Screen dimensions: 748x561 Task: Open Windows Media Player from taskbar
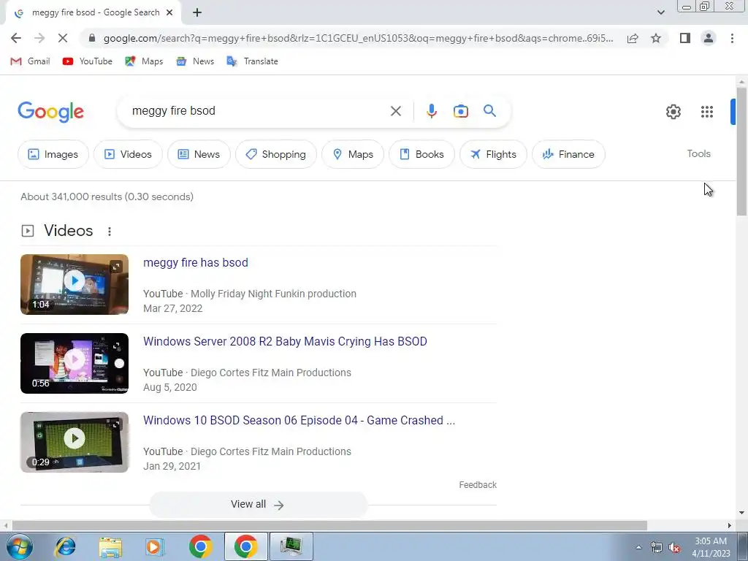coord(154,546)
